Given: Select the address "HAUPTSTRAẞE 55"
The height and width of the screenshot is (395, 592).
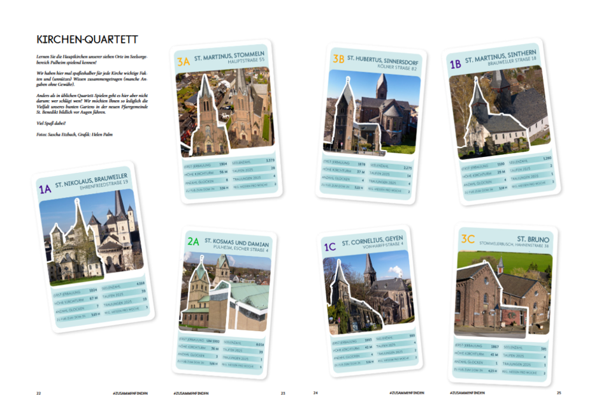Looking at the screenshot, I should click(246, 61).
